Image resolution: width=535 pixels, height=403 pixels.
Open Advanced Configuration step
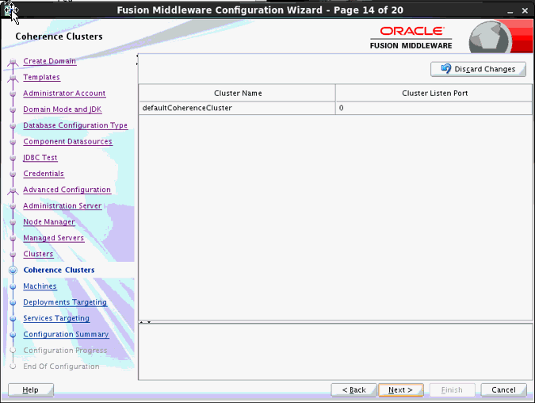coord(67,190)
